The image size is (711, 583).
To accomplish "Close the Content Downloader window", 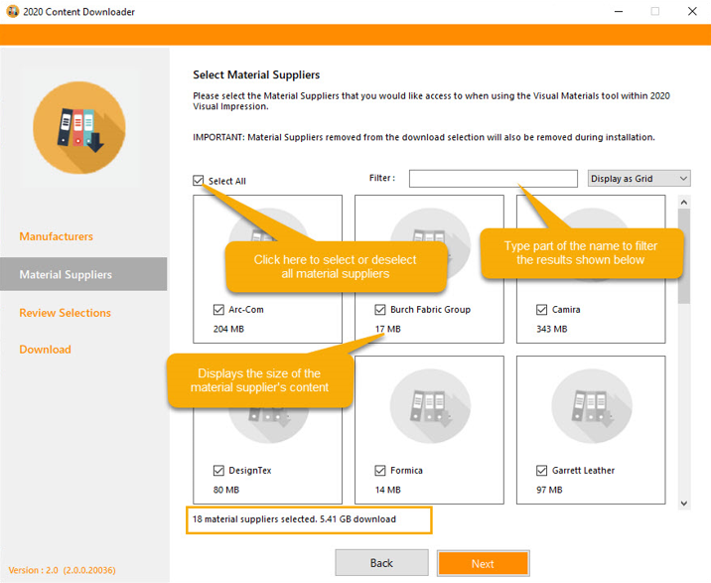I will pos(692,11).
